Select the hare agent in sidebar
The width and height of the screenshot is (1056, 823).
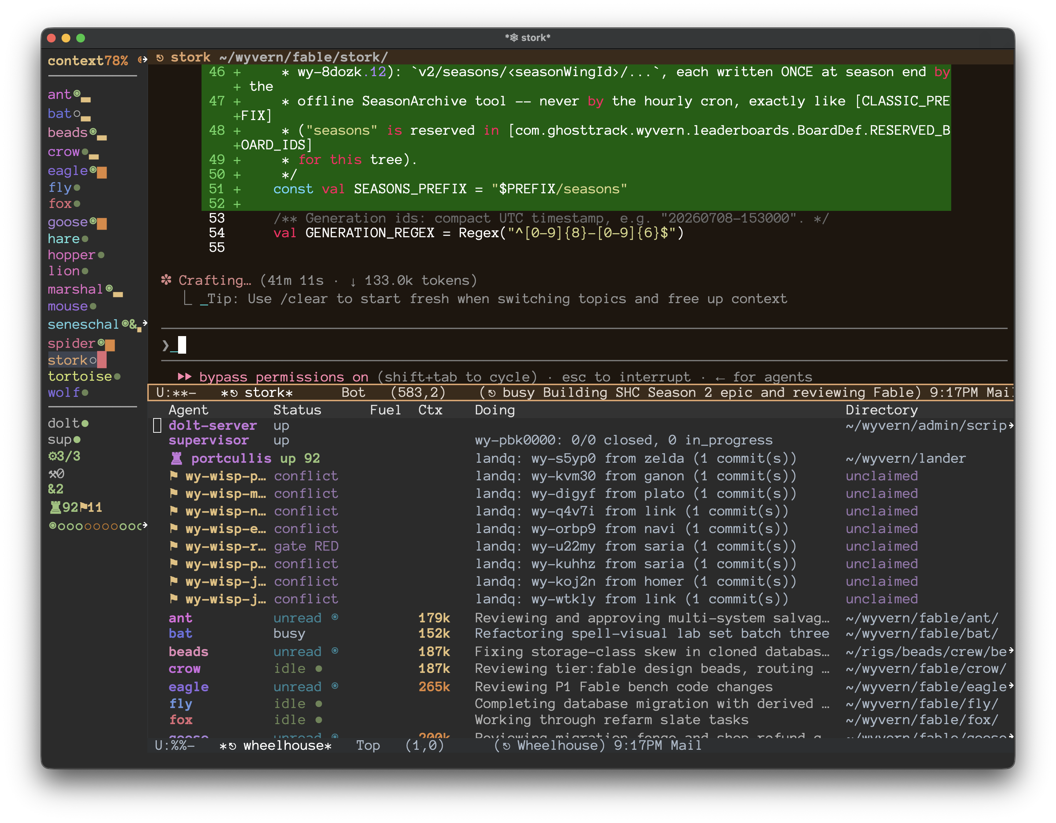(63, 239)
